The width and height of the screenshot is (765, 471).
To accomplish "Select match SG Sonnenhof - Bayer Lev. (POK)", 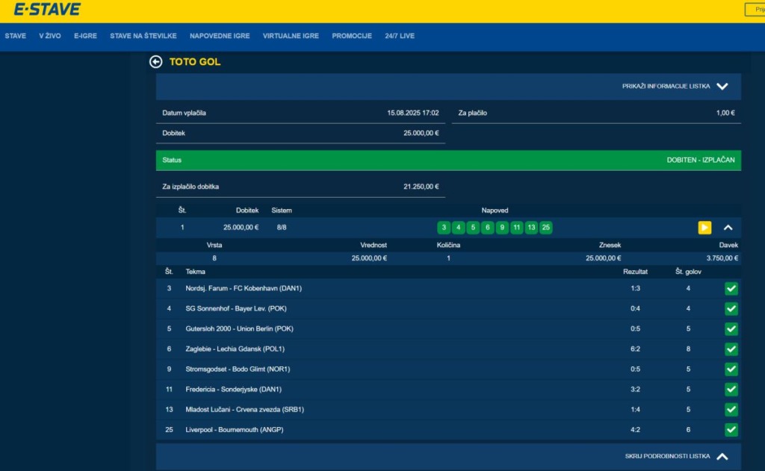I will [235, 308].
